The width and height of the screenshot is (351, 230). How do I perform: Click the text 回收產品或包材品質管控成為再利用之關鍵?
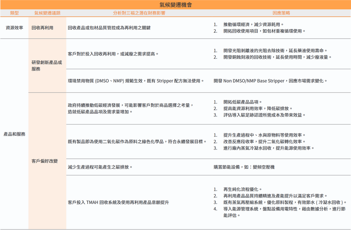point(109,28)
